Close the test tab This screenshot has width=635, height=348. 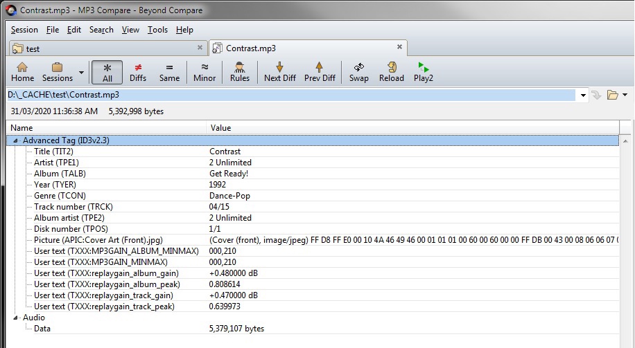[x=200, y=48]
